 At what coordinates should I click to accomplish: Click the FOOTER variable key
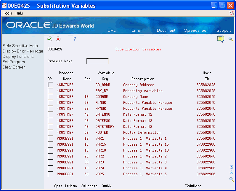click(x=102, y=133)
